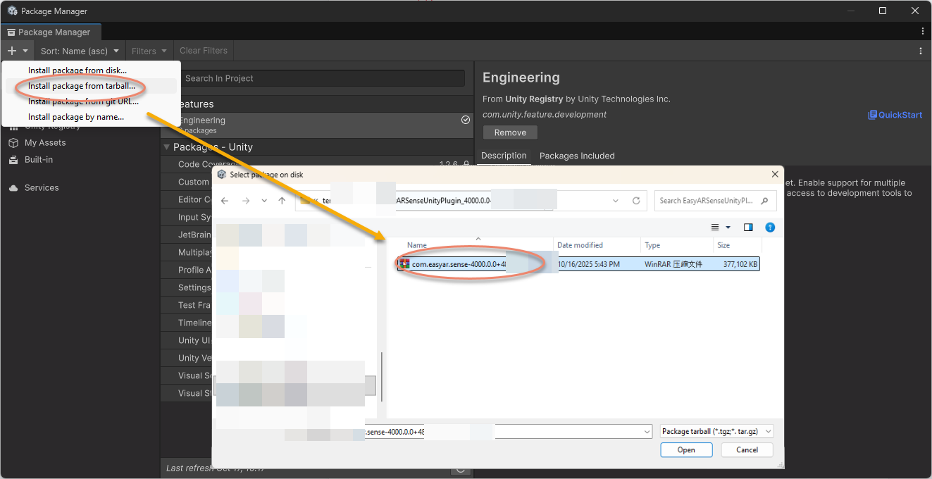Toggle the preview pane in file dialog
The image size is (932, 479).
[x=748, y=228]
